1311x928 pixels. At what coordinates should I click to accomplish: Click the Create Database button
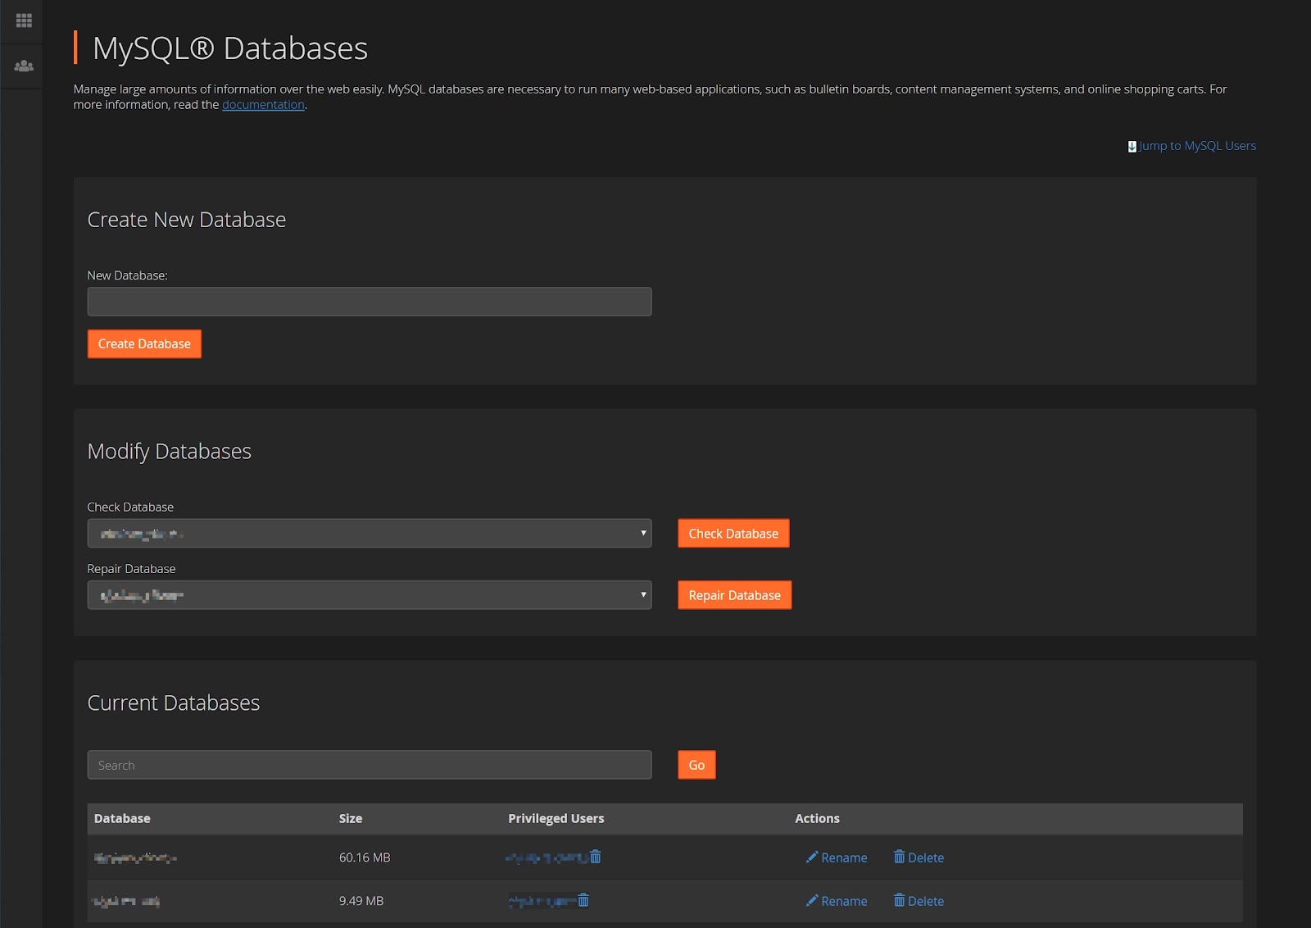144,343
